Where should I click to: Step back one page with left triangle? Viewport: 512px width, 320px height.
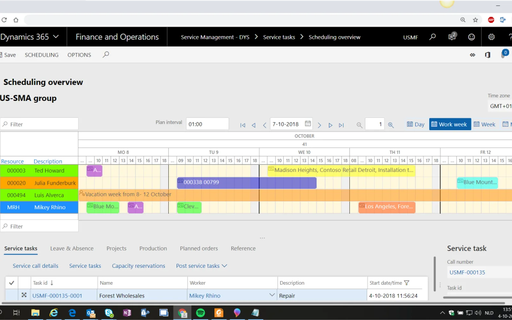click(253, 125)
